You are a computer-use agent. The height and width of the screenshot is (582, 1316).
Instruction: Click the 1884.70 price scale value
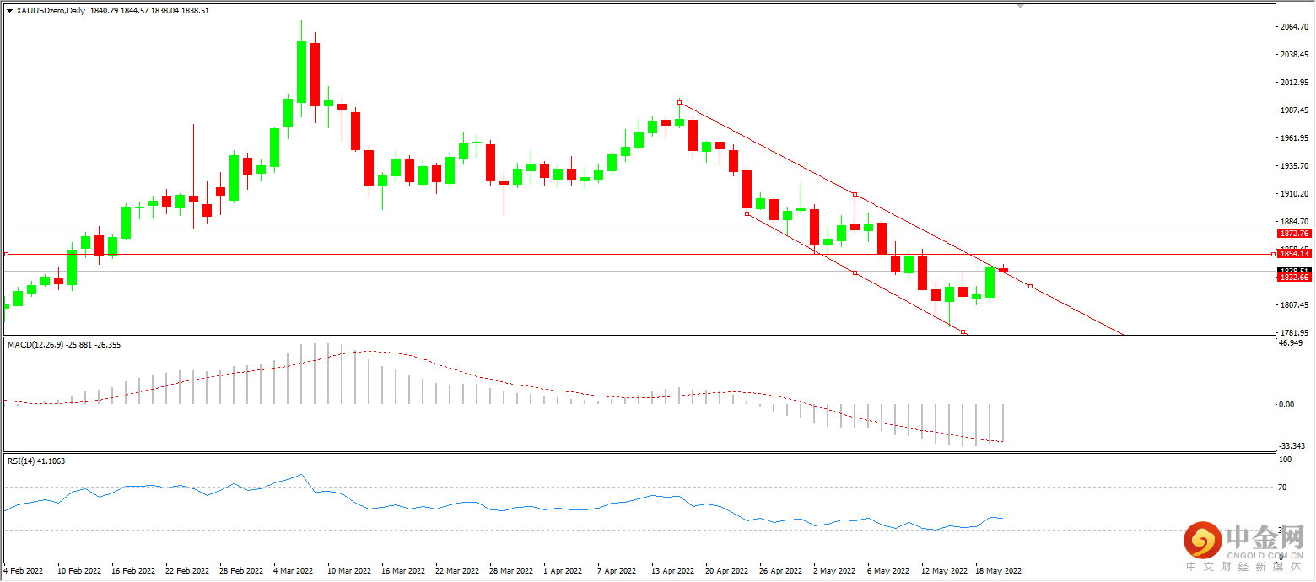pos(1294,222)
